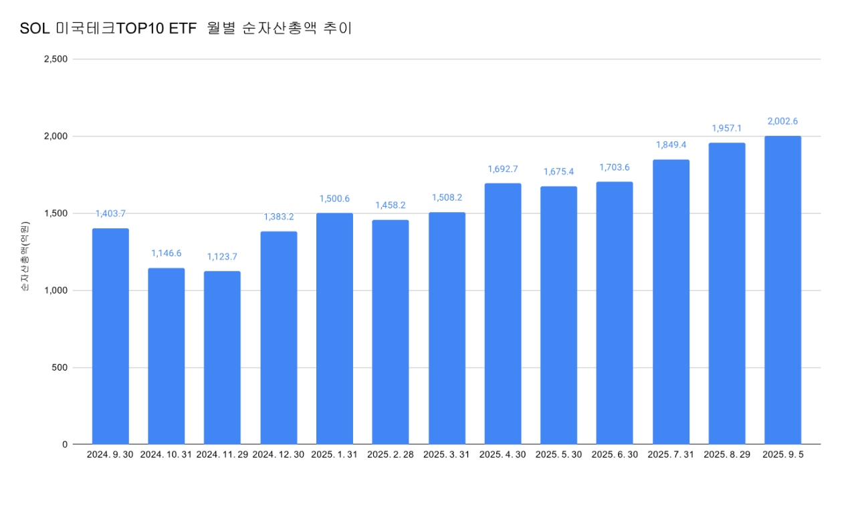Click the y-axis tick label 2,000
This screenshot has width=856, height=513.
(56, 136)
